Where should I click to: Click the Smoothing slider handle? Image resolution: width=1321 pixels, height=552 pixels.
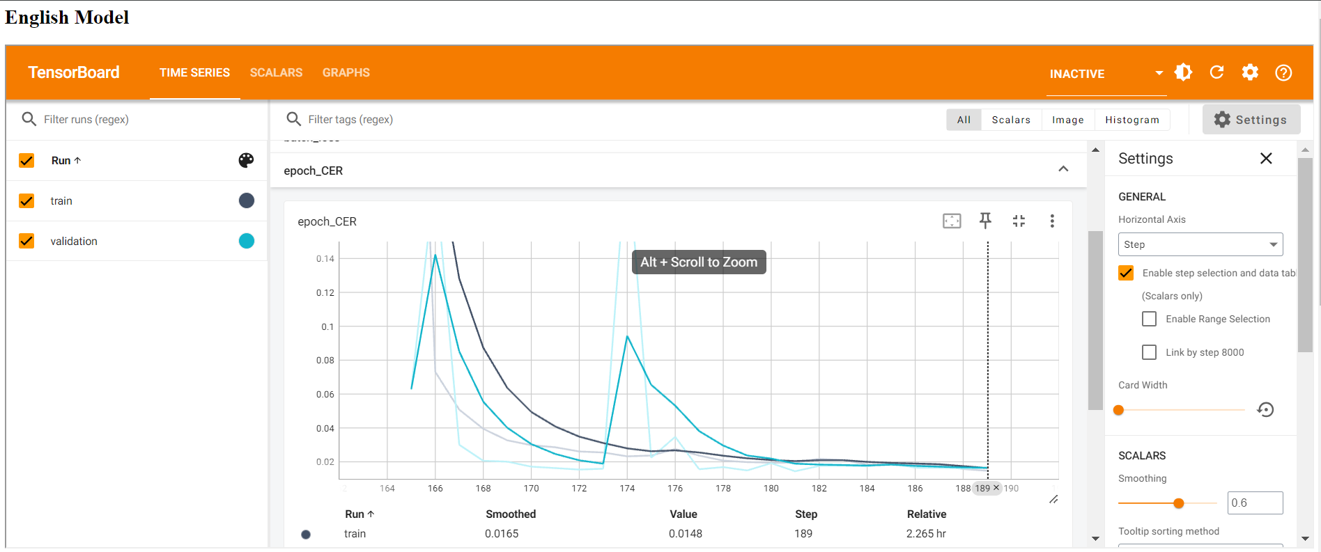(1178, 503)
